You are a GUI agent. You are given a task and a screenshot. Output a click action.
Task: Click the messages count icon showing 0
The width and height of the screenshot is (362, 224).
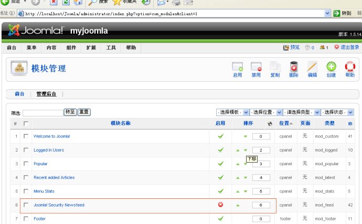click(x=310, y=47)
